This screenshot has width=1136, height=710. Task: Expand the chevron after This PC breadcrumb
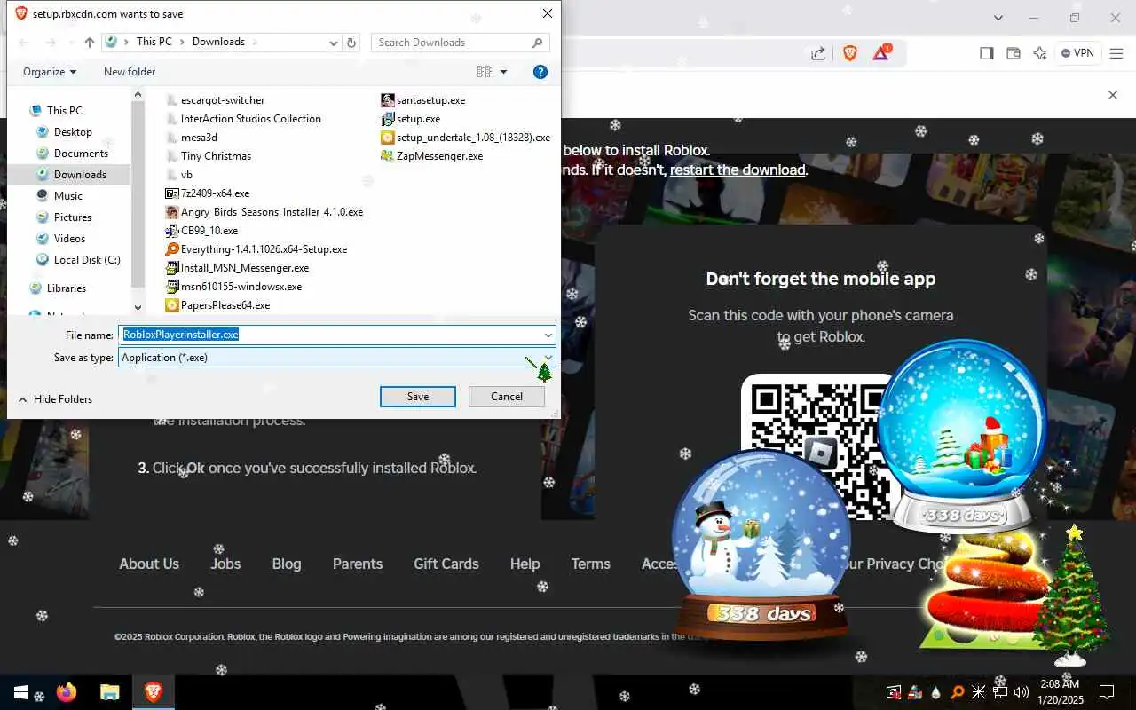(181, 42)
